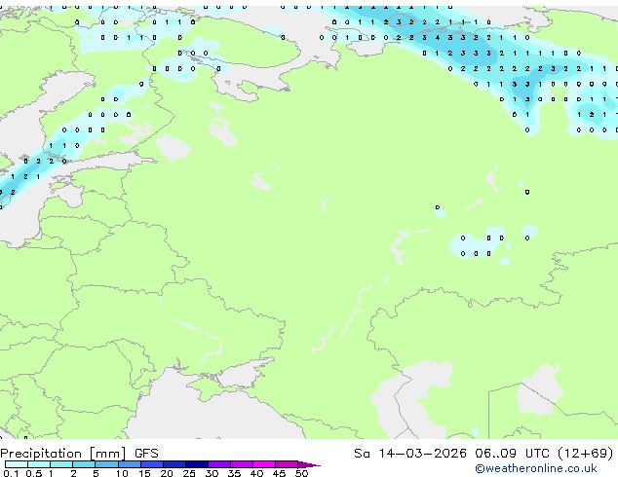This screenshot has width=618, height=477.
Task: Click the '50' legend scale label
Action: click(x=301, y=473)
